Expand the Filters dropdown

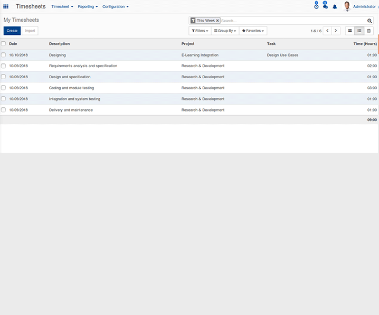(x=200, y=31)
